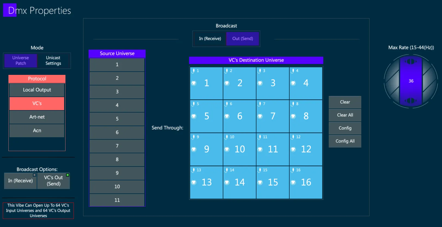Toggle VC's Out (Send) broadcast option

click(x=54, y=181)
